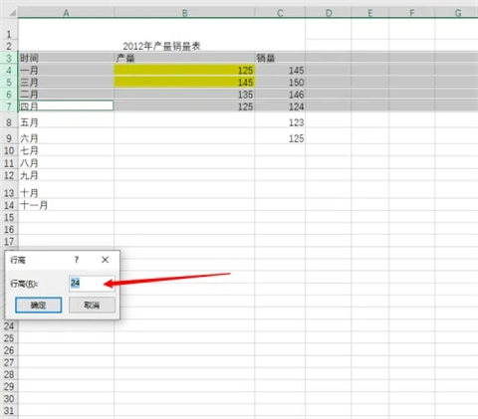The width and height of the screenshot is (478, 419).
Task: Click the 七月 cell
Action: [x=66, y=150]
